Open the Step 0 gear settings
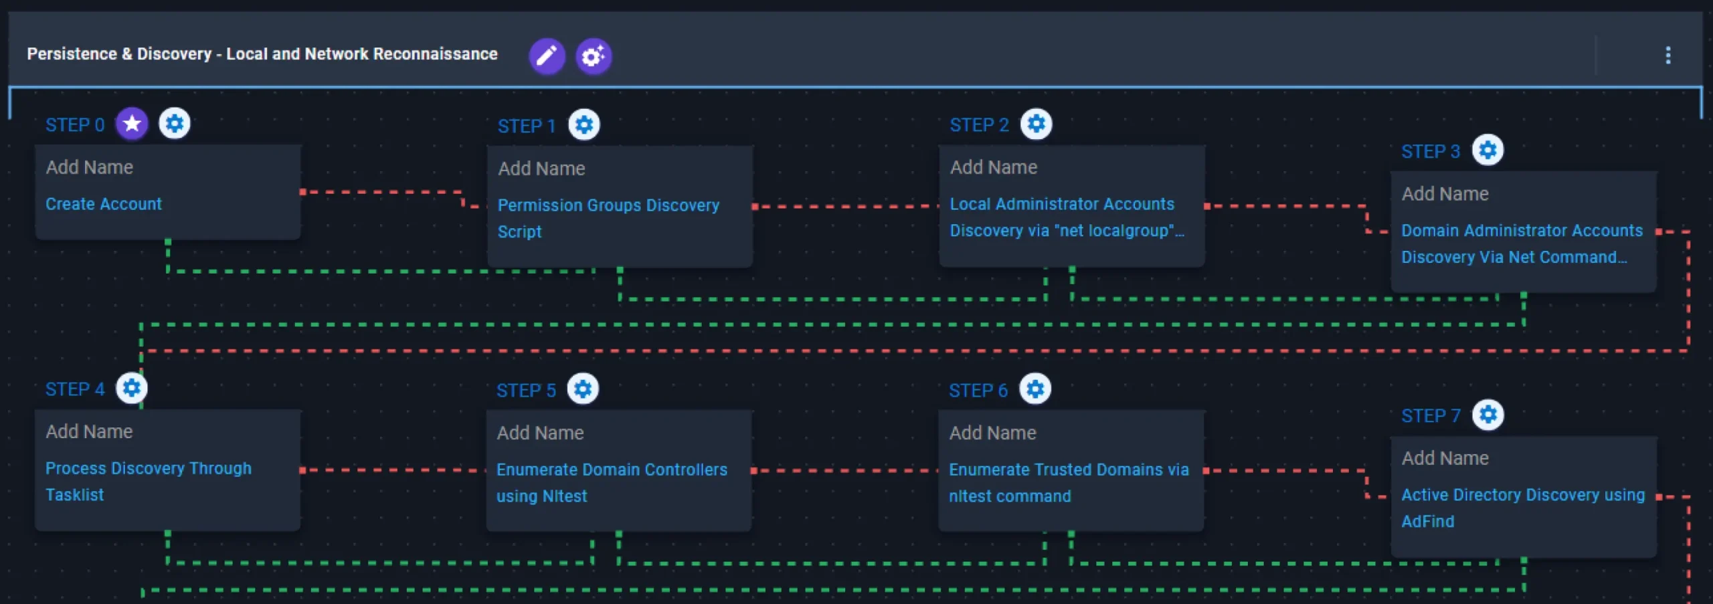This screenshot has height=604, width=1713. (175, 124)
